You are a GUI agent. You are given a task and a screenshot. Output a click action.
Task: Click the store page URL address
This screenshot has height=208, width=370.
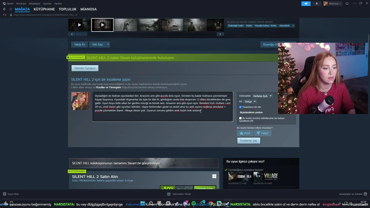[45, 15]
